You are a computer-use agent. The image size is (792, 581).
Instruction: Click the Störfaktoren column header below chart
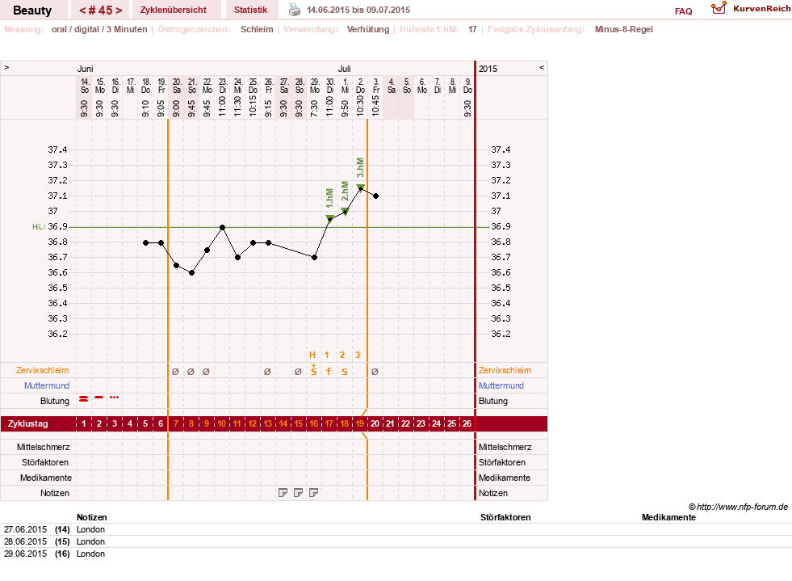click(505, 517)
